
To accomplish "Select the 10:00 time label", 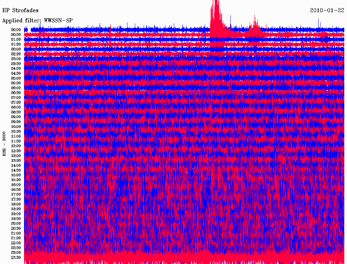I will pyautogui.click(x=16, y=127).
